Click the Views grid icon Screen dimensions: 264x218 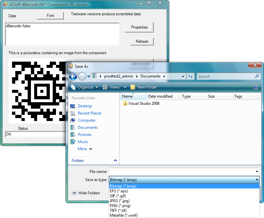click(x=105, y=87)
